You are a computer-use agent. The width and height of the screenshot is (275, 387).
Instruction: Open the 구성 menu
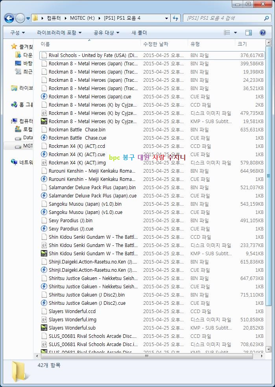point(17,33)
